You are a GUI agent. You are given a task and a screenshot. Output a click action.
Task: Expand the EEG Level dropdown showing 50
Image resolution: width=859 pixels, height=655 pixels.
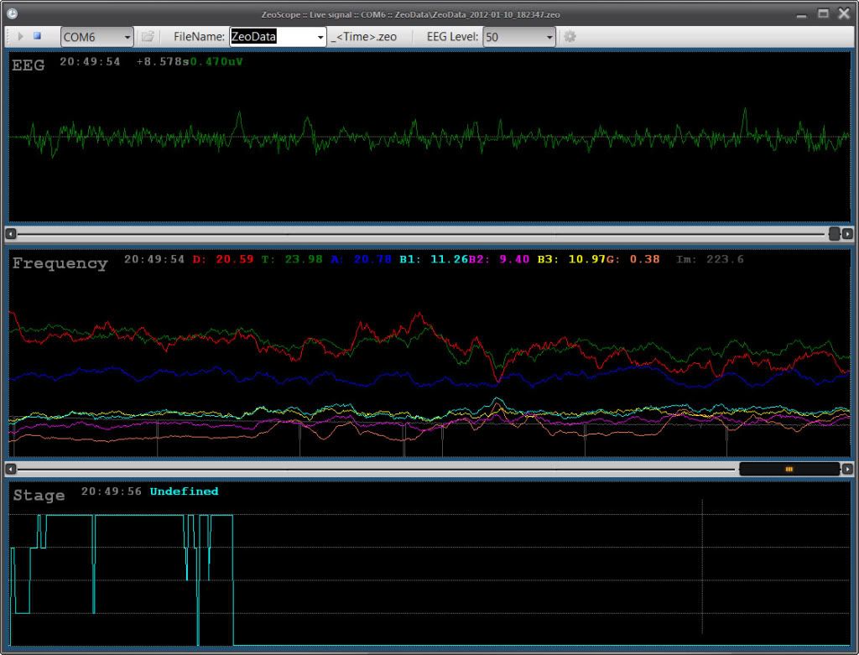click(549, 37)
